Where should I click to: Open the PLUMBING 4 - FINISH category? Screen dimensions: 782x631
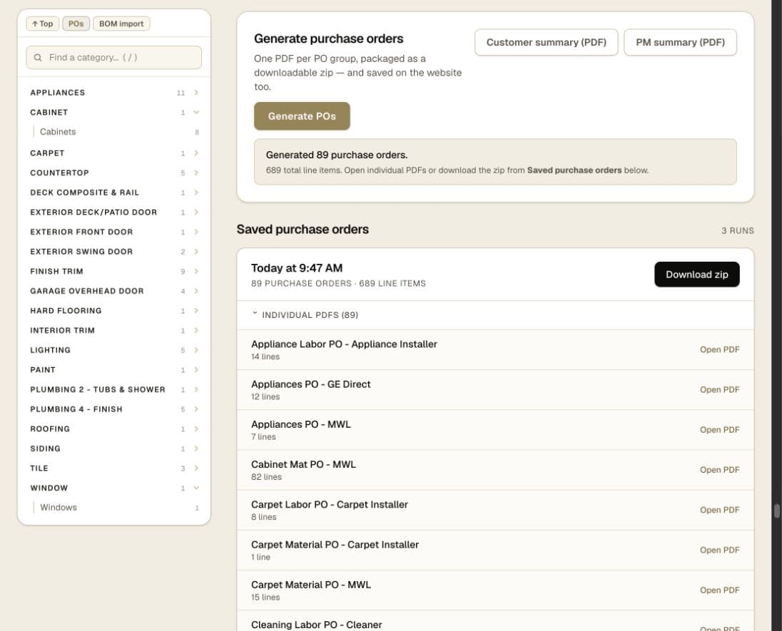tap(113, 409)
